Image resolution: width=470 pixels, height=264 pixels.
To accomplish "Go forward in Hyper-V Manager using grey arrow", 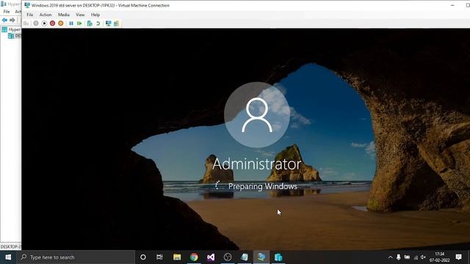I will [x=12, y=20].
